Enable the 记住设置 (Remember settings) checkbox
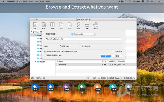Image resolution: width=164 pixels, height=102 pixels. coord(114,52)
